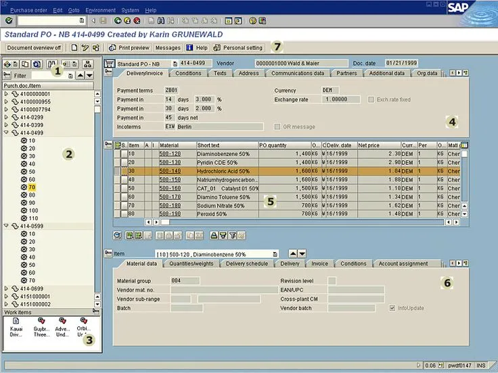Select item 70 under 414-0499 in tree
The height and width of the screenshot is (373, 498).
pyautogui.click(x=32, y=187)
